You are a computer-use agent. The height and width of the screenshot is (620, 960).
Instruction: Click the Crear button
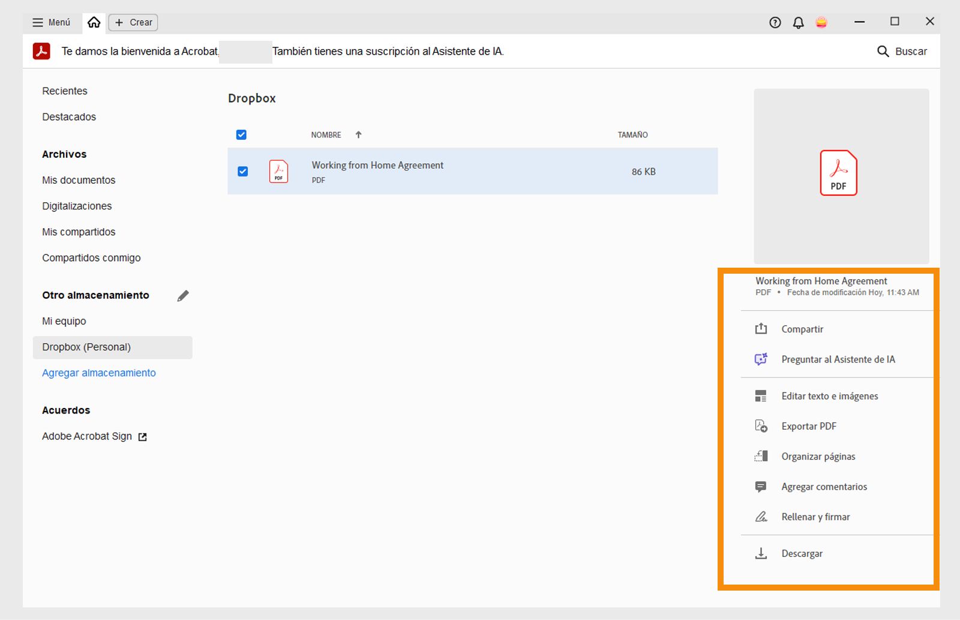[133, 22]
